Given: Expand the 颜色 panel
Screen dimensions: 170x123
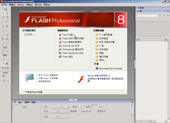Looking at the screenshot, I should click(x=138, y=8).
